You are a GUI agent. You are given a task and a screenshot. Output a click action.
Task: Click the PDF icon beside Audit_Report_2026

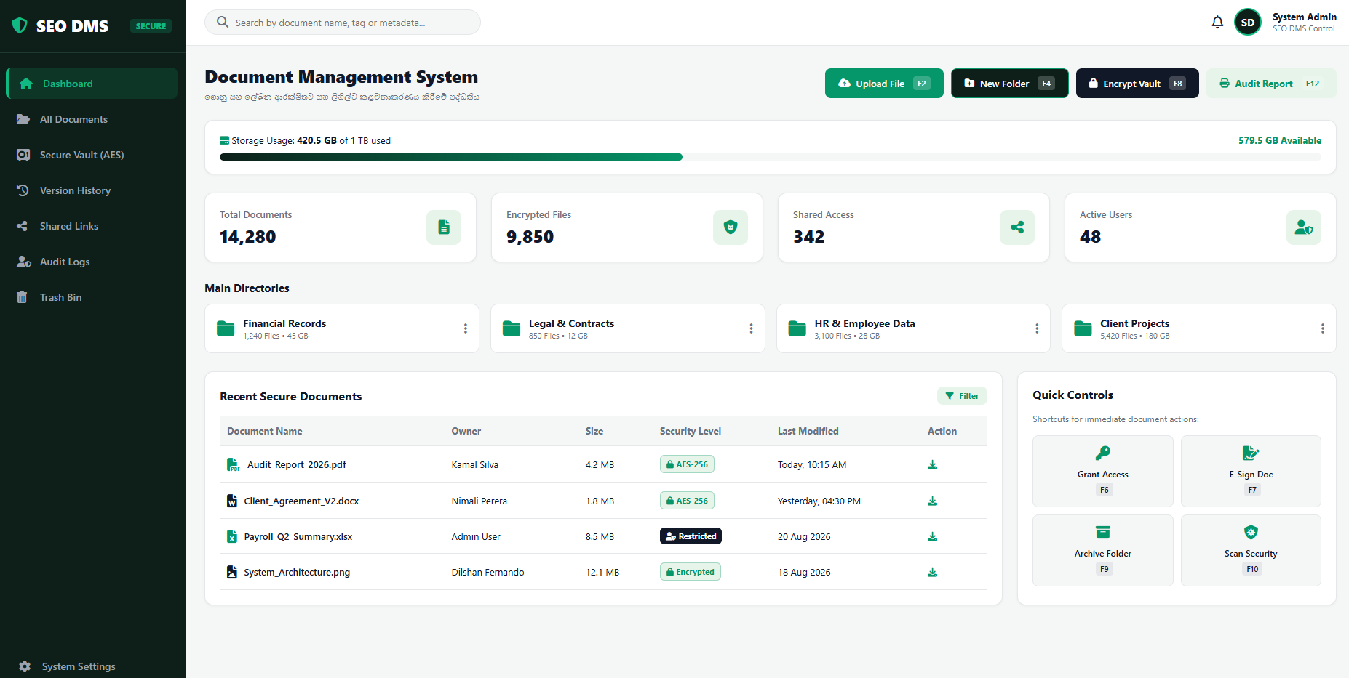click(233, 464)
